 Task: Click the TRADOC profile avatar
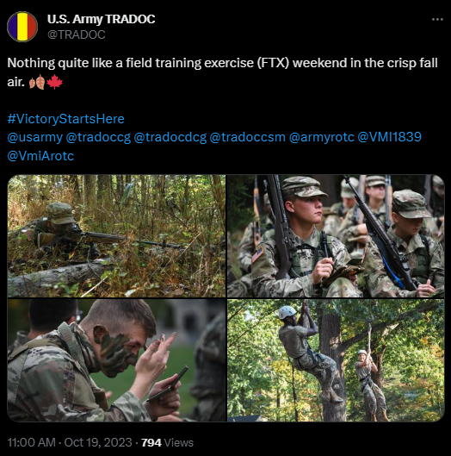[22, 27]
